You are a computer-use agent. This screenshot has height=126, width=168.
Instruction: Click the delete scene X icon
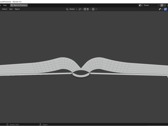(164, 5)
